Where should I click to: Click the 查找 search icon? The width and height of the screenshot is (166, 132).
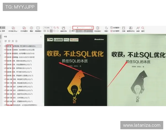(143, 28)
